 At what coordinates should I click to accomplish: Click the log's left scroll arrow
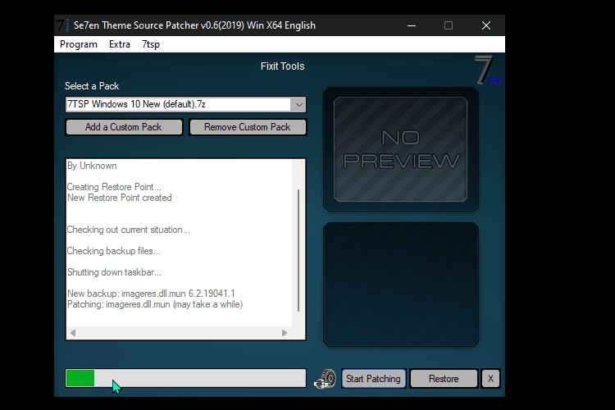(x=73, y=333)
